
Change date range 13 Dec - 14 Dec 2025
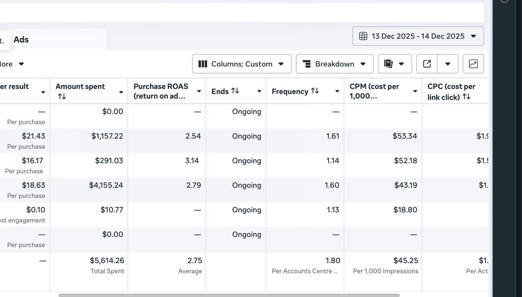click(418, 36)
